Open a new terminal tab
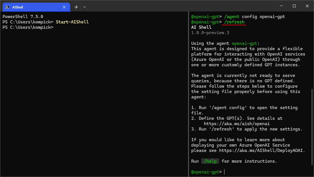 click(x=76, y=7)
